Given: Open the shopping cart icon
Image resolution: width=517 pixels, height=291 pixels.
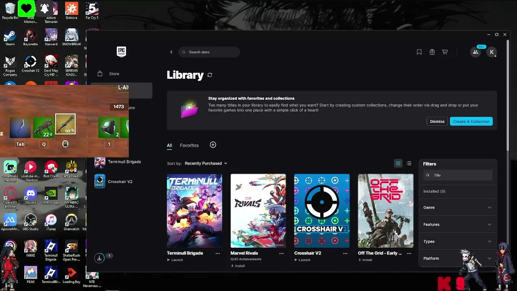Looking at the screenshot, I should point(445,52).
